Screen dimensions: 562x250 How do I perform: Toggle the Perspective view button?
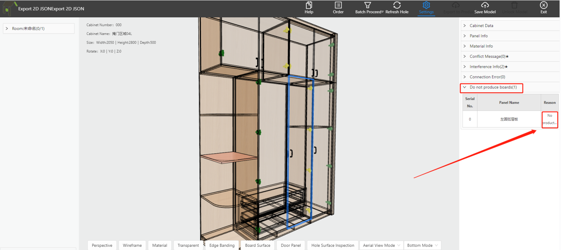[x=102, y=245]
